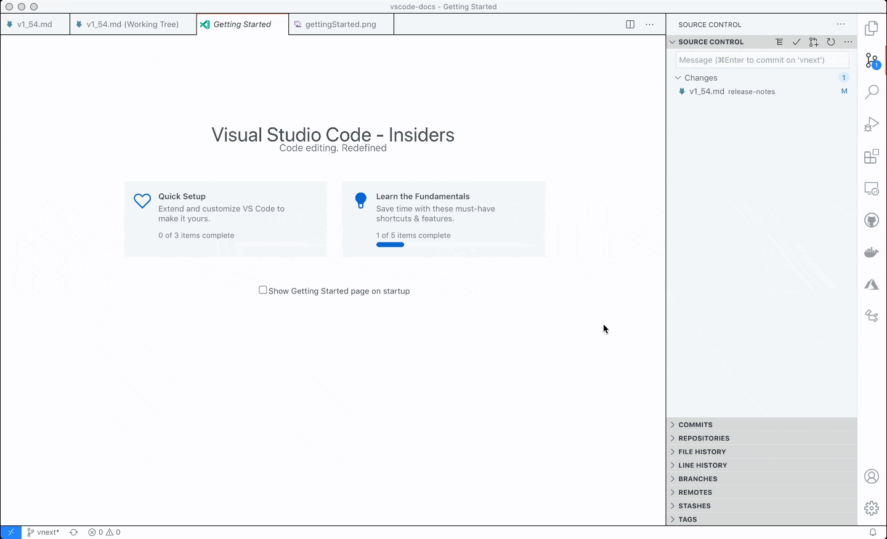Toggle Show Getting Started page on startup
The width and height of the screenshot is (887, 539).
263,290
